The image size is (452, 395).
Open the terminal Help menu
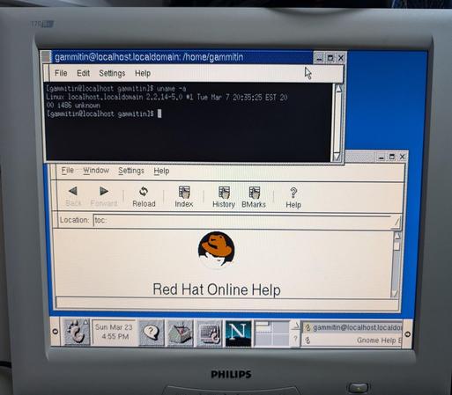[x=143, y=73]
